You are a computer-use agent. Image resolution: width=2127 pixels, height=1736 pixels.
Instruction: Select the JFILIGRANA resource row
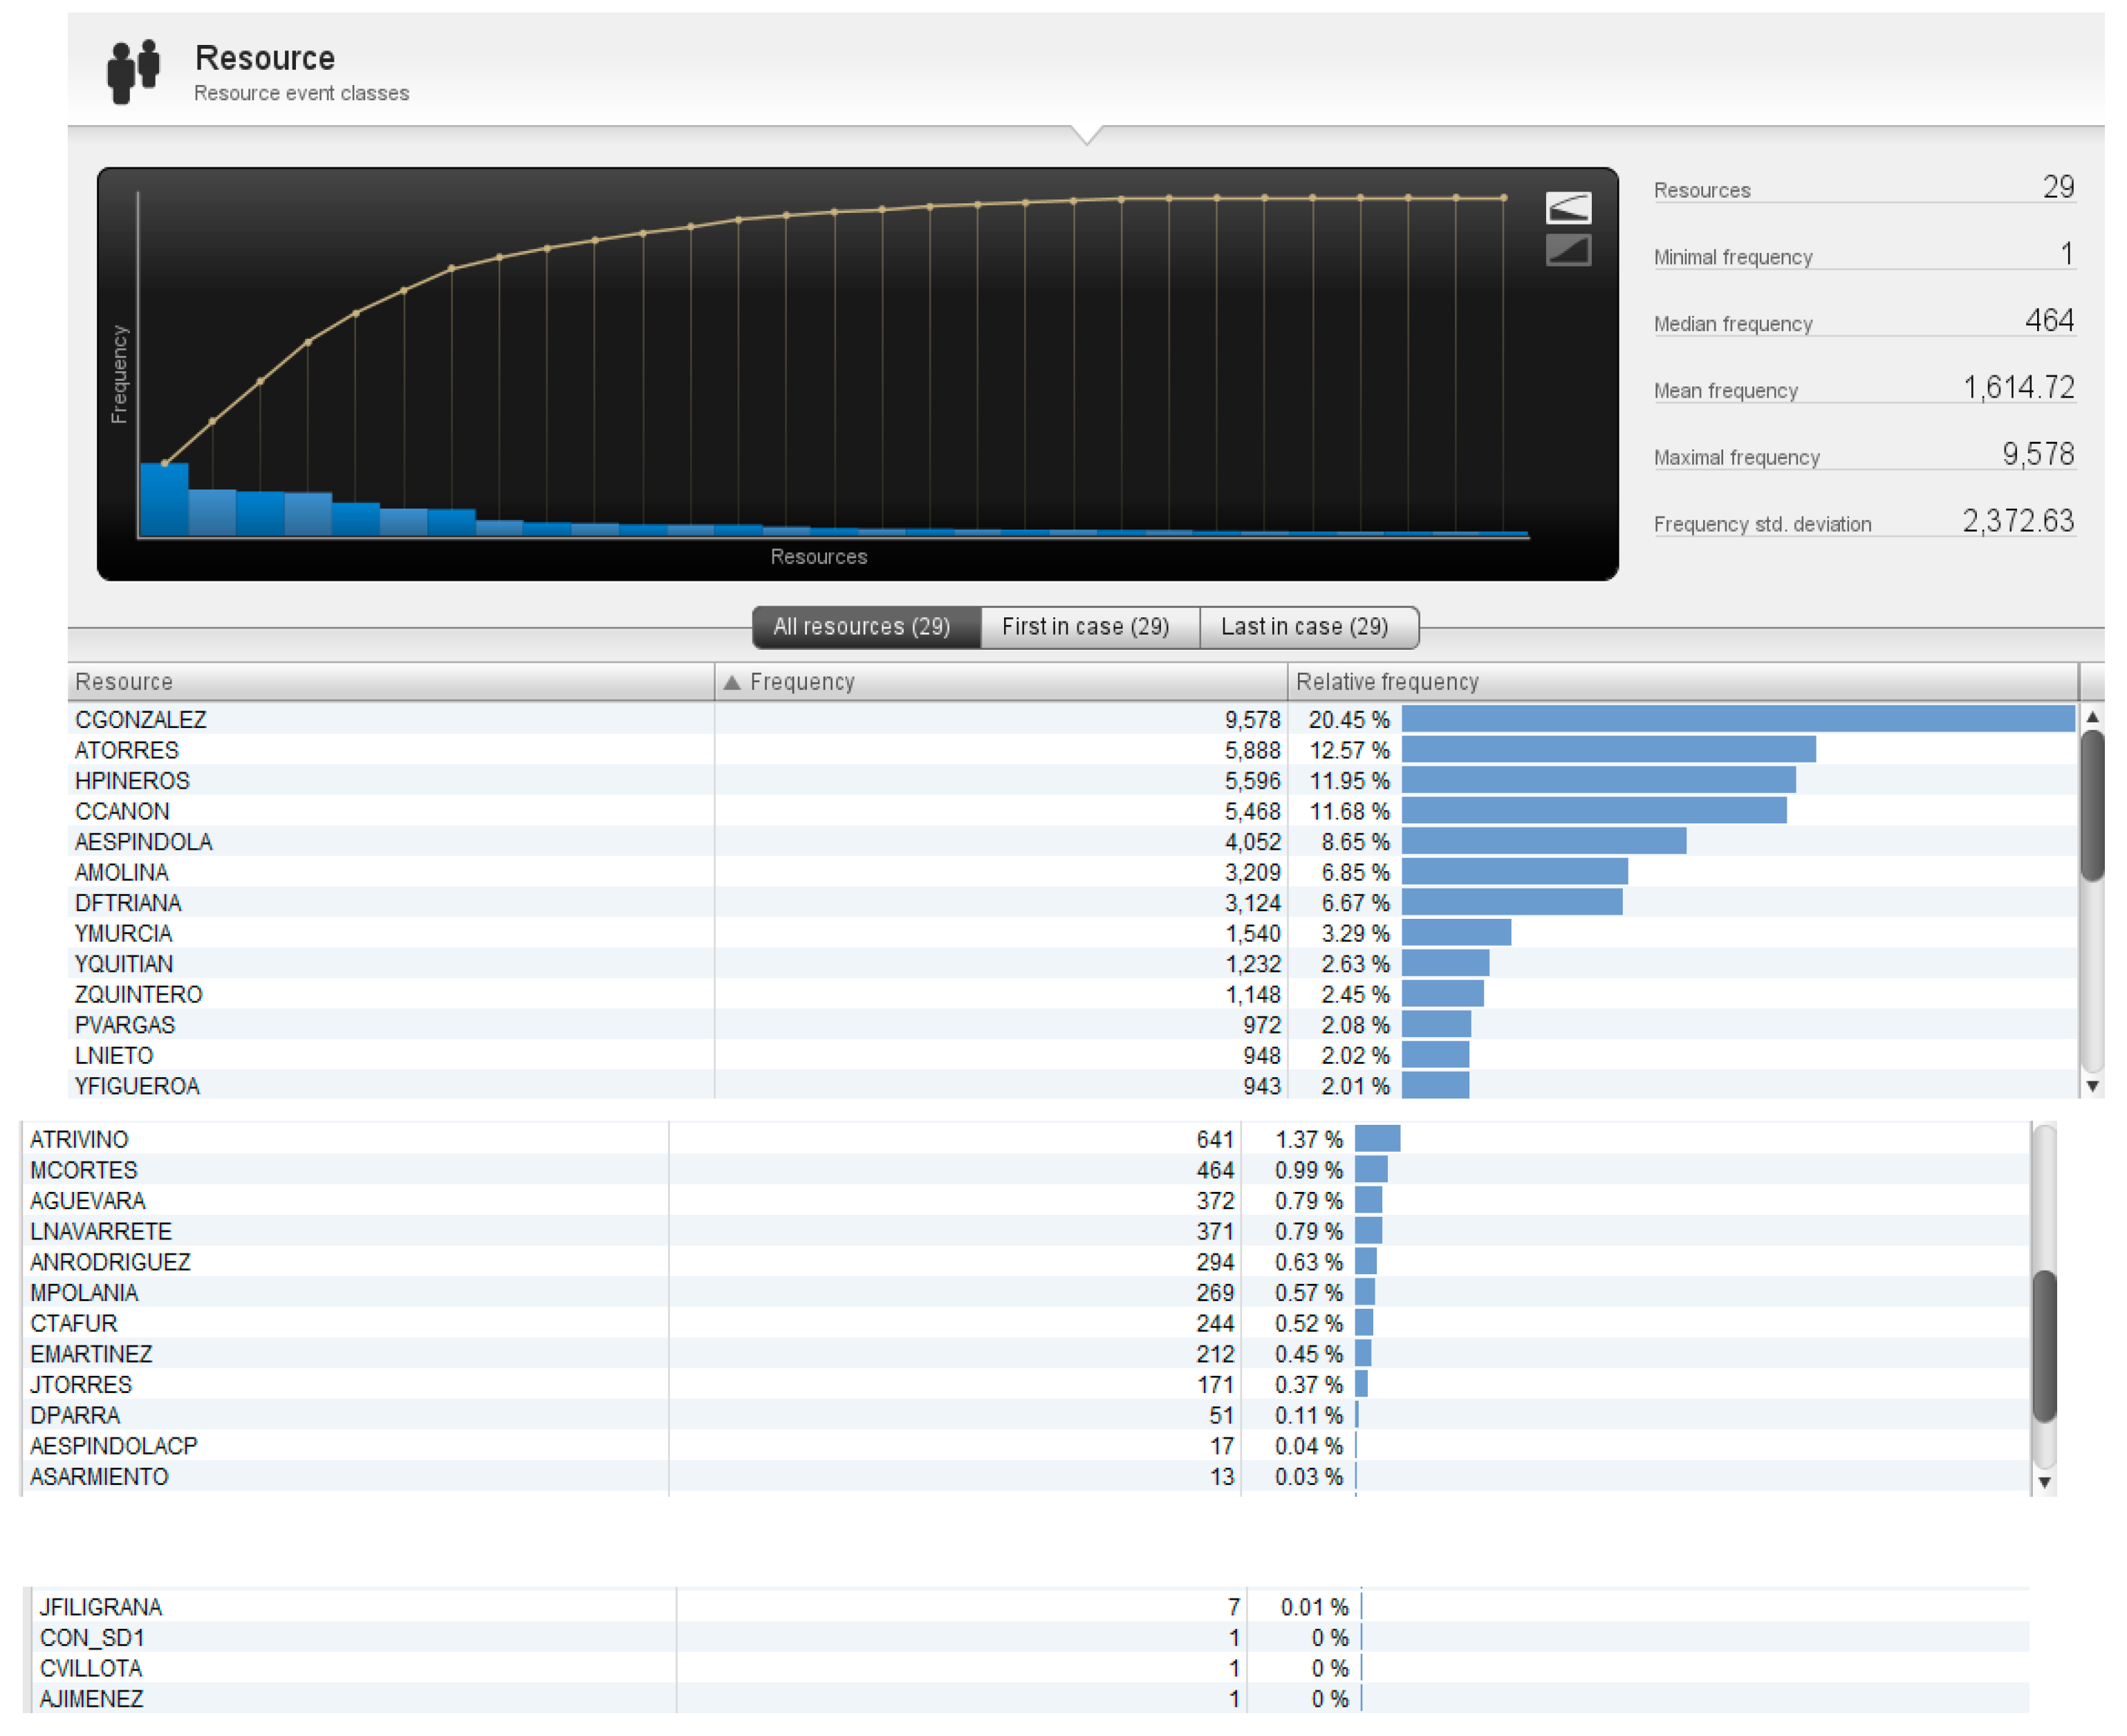[x=100, y=1607]
